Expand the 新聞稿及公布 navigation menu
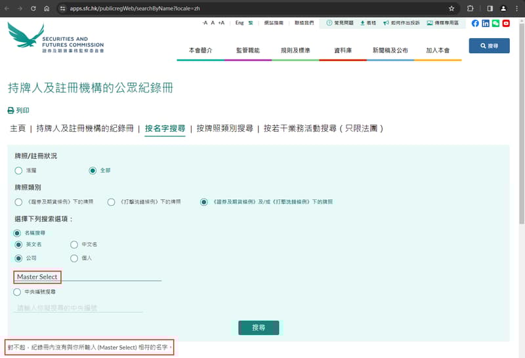The width and height of the screenshot is (525, 358). point(390,50)
